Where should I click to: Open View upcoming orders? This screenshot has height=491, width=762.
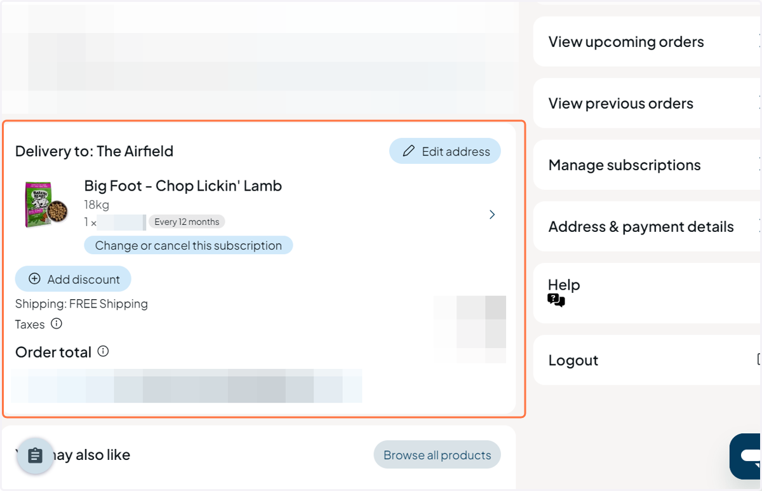648,42
